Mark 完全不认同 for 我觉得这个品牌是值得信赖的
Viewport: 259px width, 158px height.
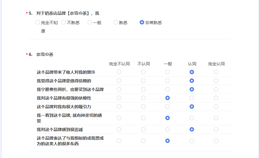(x=119, y=81)
